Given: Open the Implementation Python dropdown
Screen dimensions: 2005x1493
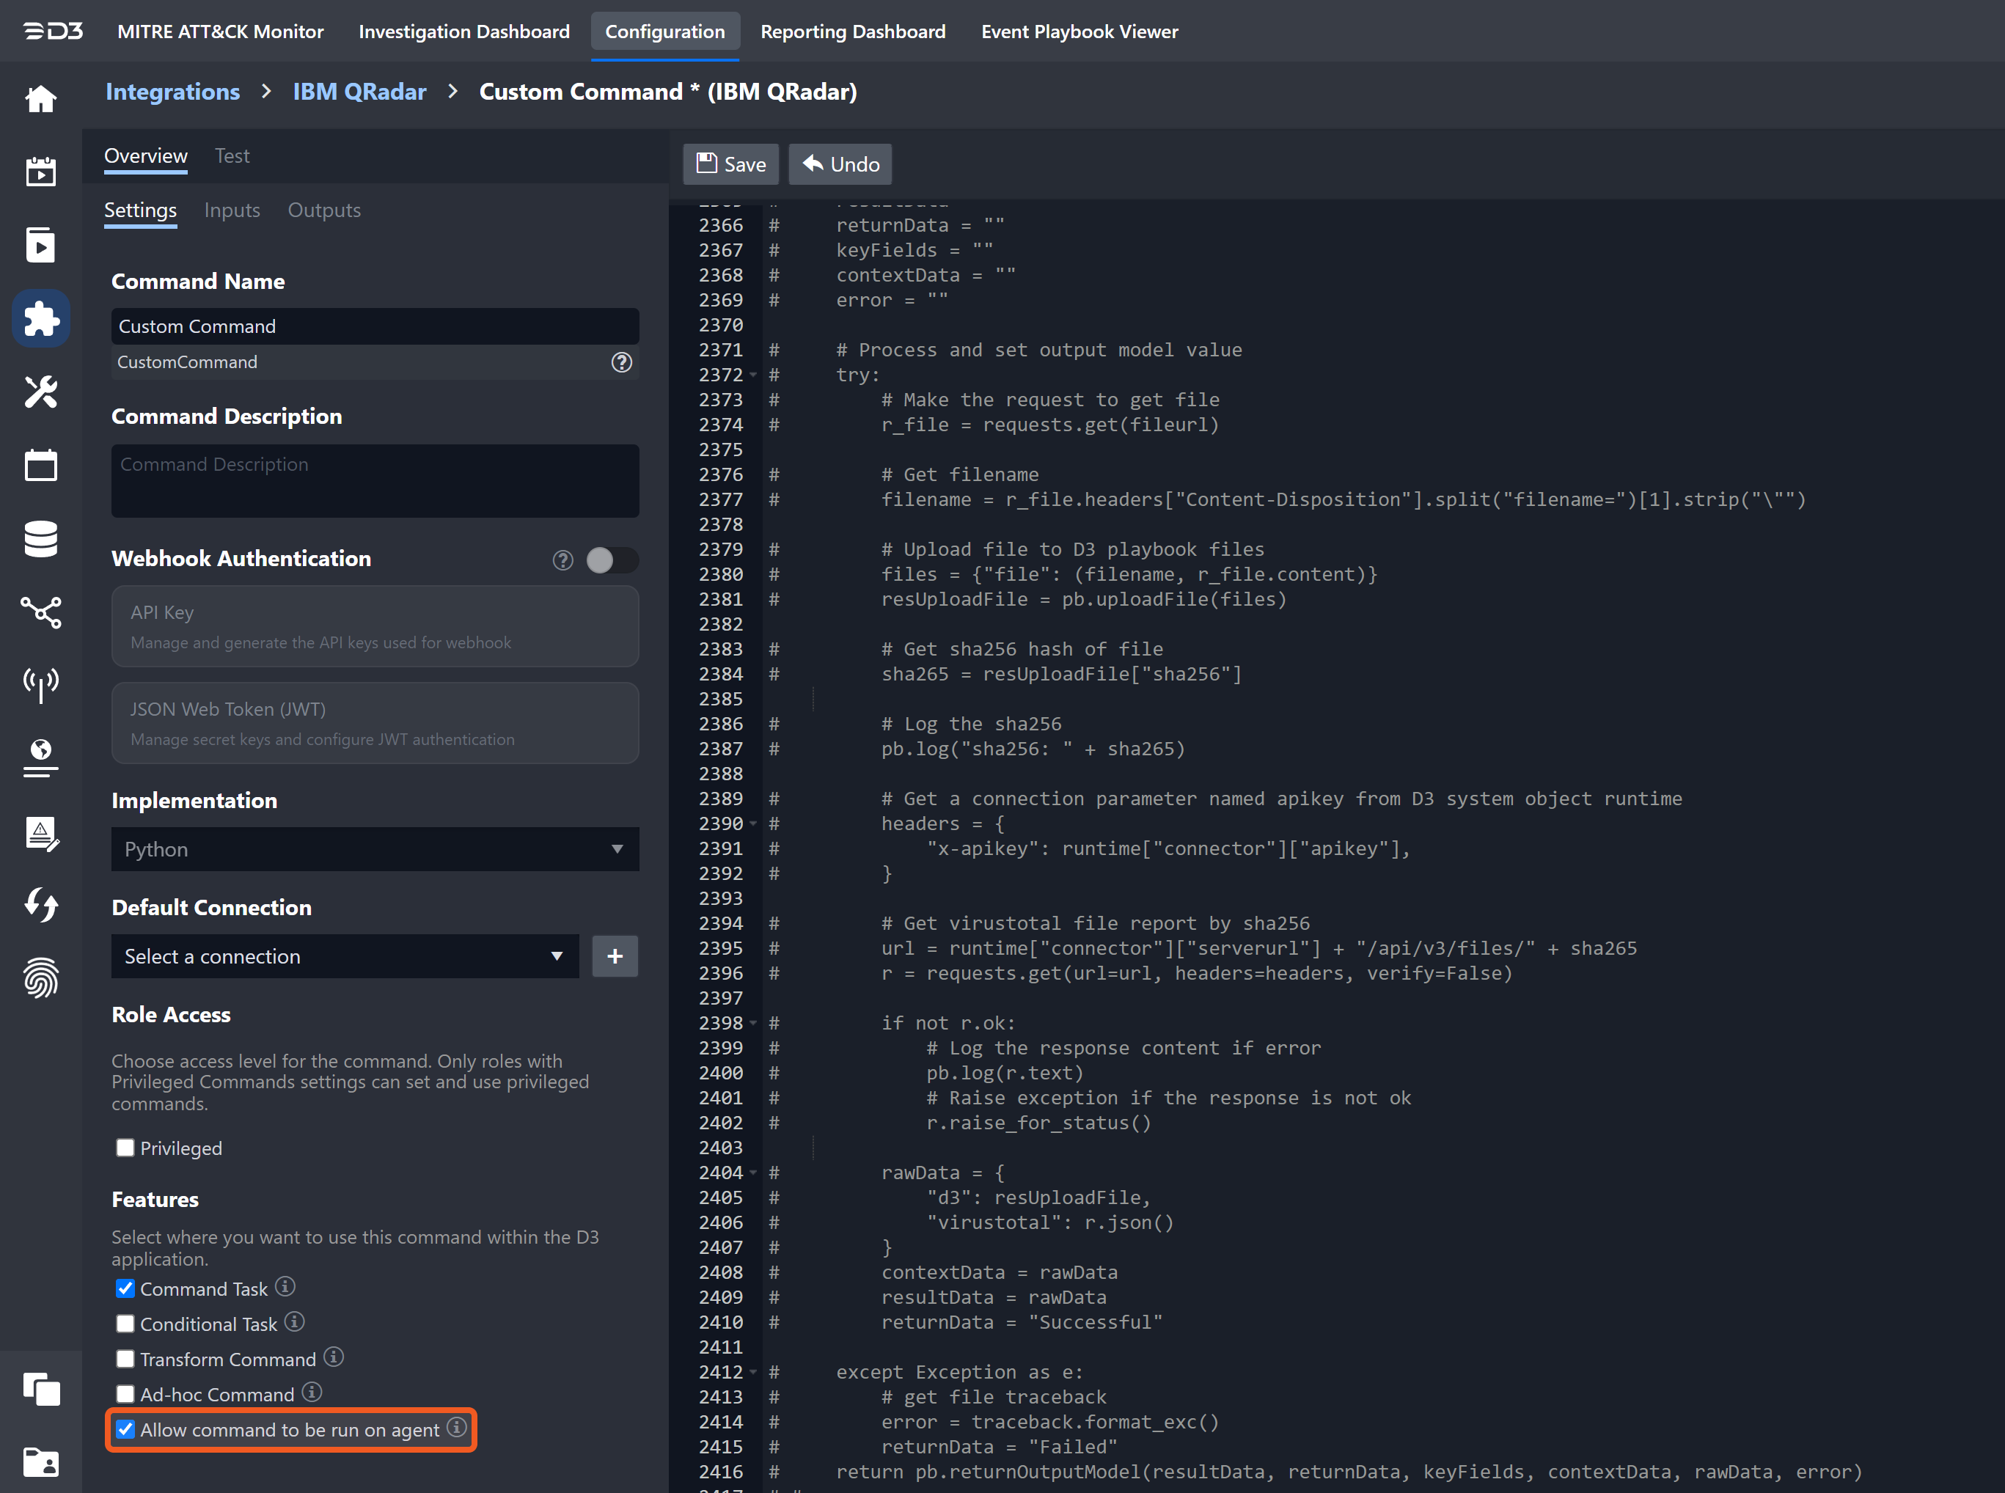Looking at the screenshot, I should coord(374,849).
